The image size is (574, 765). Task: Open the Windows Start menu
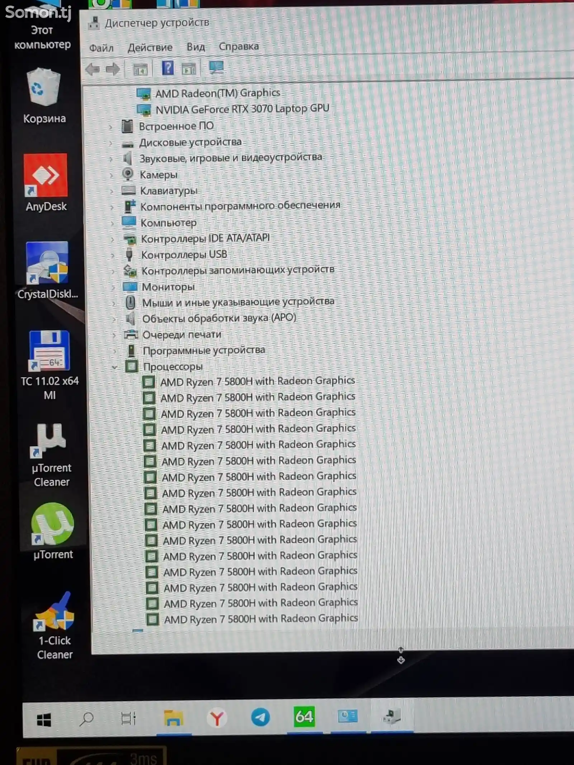pos(44,719)
